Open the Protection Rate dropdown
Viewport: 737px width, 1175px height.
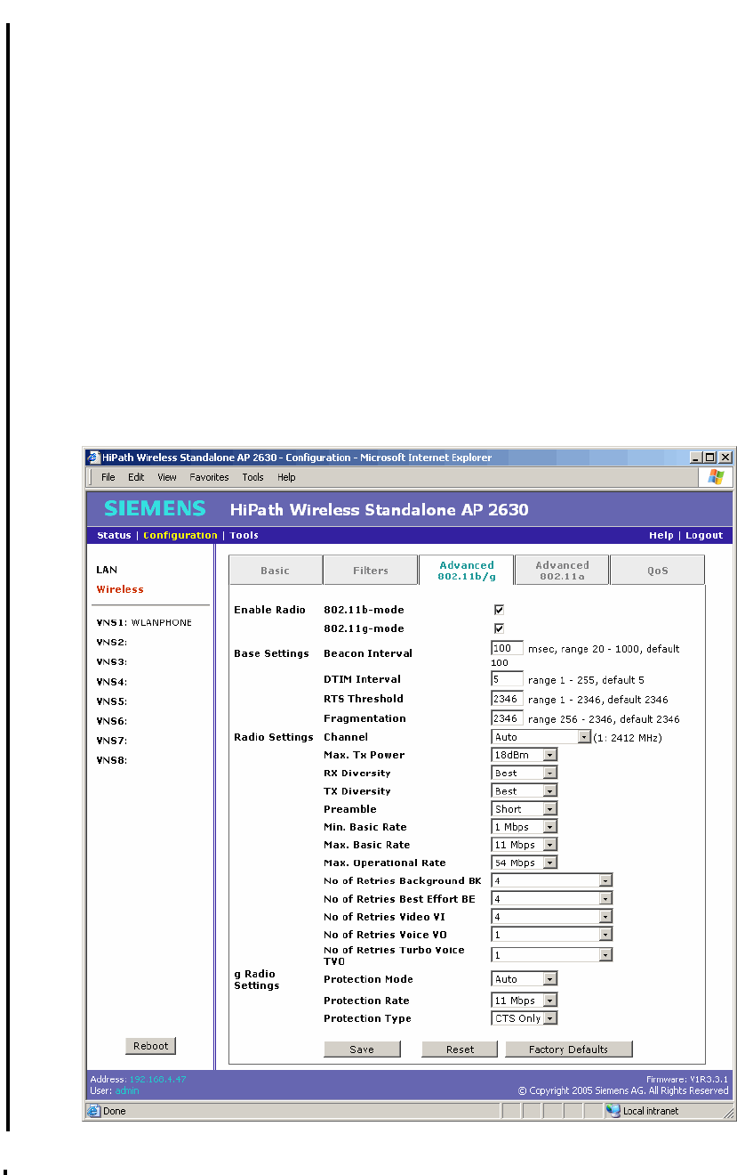tap(525, 1001)
